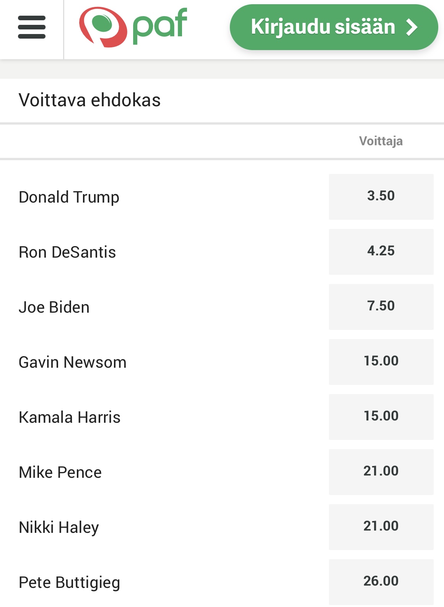Click the Paf logo
Screen dimensions: 444x607
click(x=133, y=27)
